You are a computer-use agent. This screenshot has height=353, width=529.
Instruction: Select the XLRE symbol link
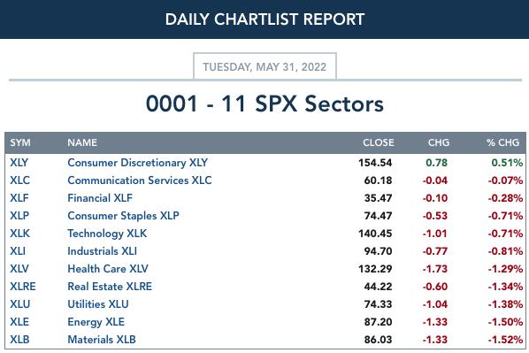coord(23,287)
